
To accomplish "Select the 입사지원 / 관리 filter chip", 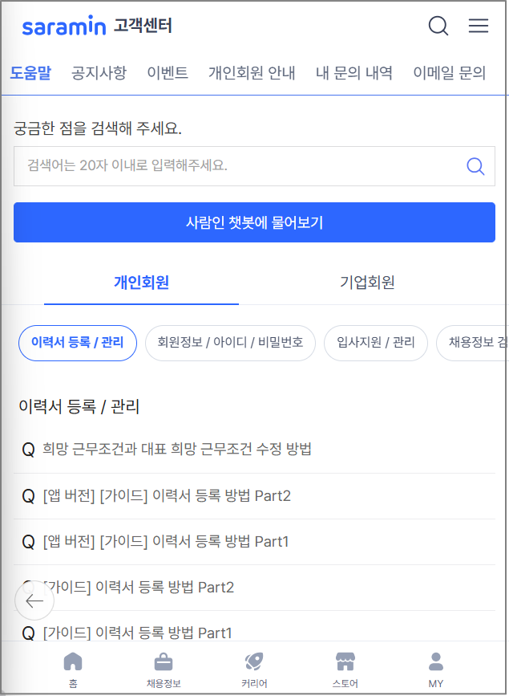I will click(x=375, y=343).
